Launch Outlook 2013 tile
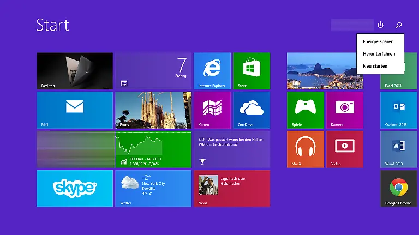419x235 pixels. 399,110
